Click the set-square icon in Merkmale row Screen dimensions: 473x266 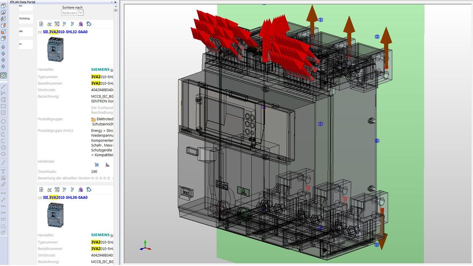pos(107,165)
